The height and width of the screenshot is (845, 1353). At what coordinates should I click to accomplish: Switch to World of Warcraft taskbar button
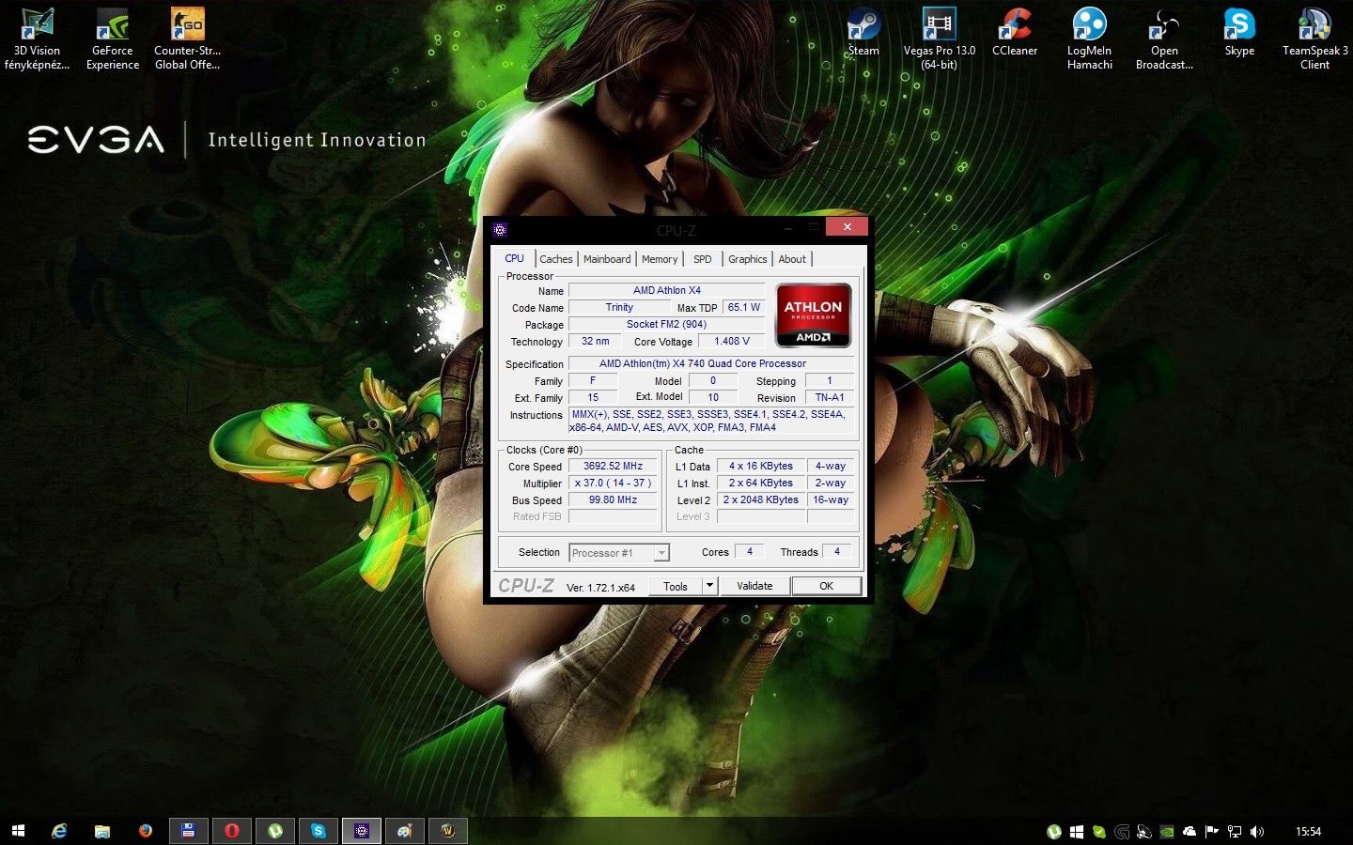click(447, 831)
